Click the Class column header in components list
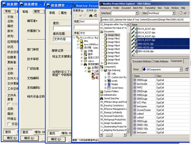Image resolution: width=191 pixels, height=144 pixels. tap(172, 76)
